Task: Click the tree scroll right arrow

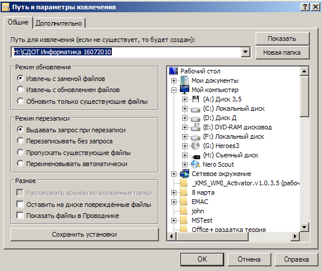Action: [295, 237]
